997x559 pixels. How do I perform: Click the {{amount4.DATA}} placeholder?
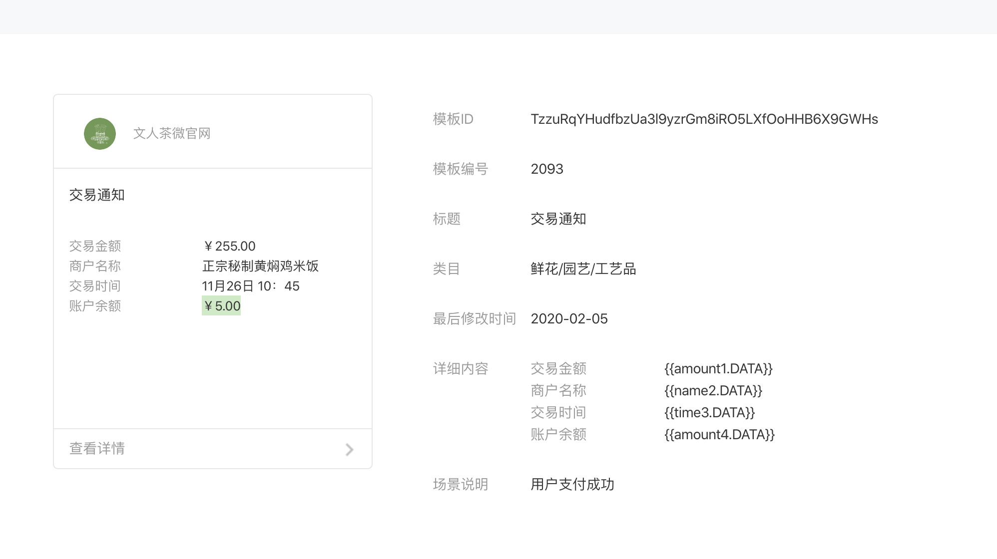(719, 435)
